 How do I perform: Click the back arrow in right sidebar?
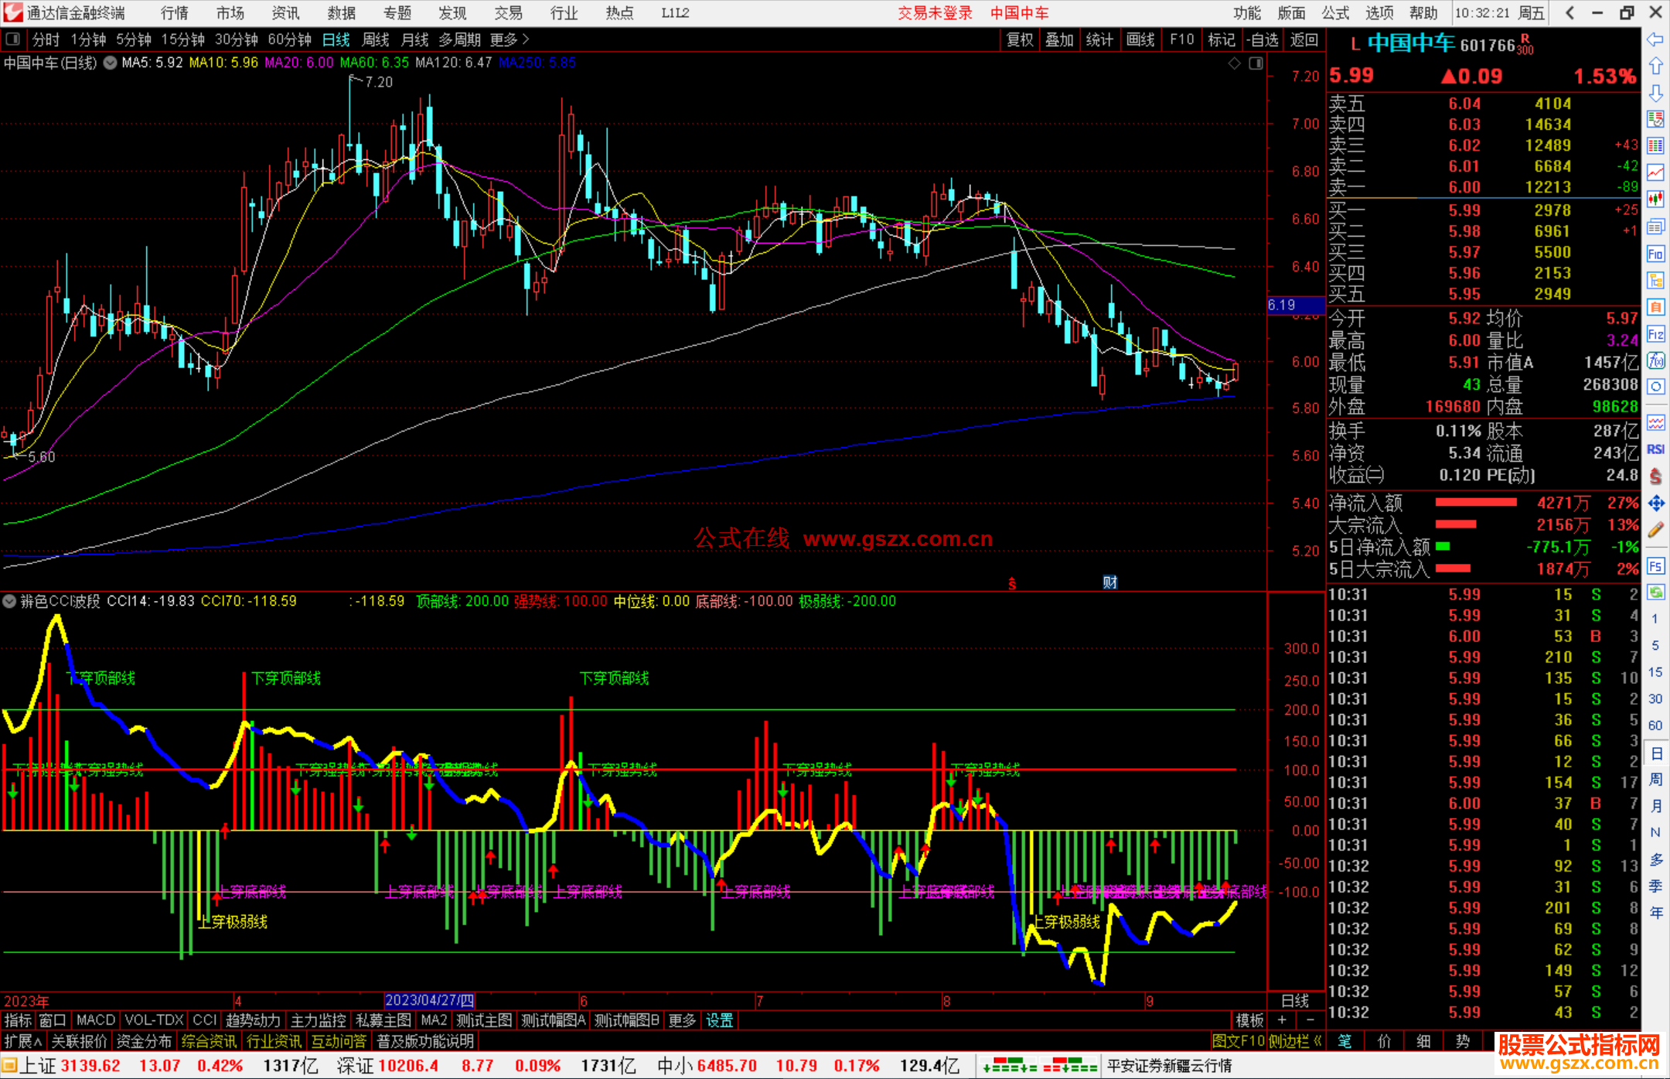1655,39
